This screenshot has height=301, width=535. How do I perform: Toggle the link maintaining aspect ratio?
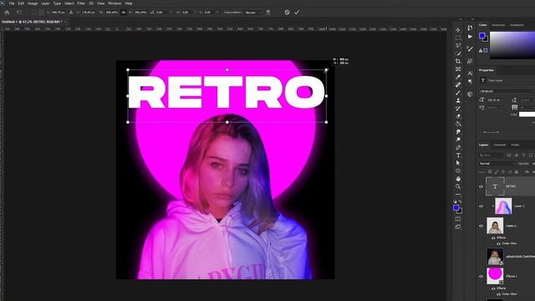(124, 13)
